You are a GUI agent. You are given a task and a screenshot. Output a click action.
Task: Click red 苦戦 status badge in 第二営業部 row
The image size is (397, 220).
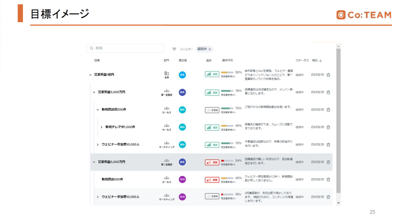[212, 162]
